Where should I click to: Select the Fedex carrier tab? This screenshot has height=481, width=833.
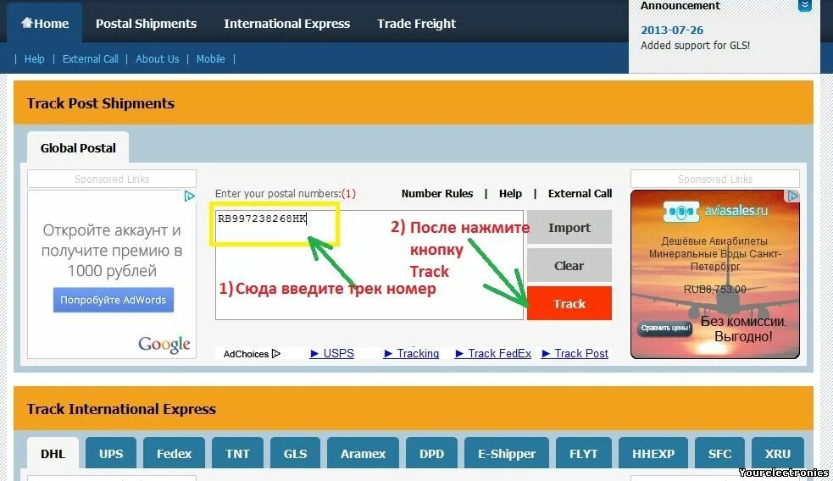[x=175, y=454]
